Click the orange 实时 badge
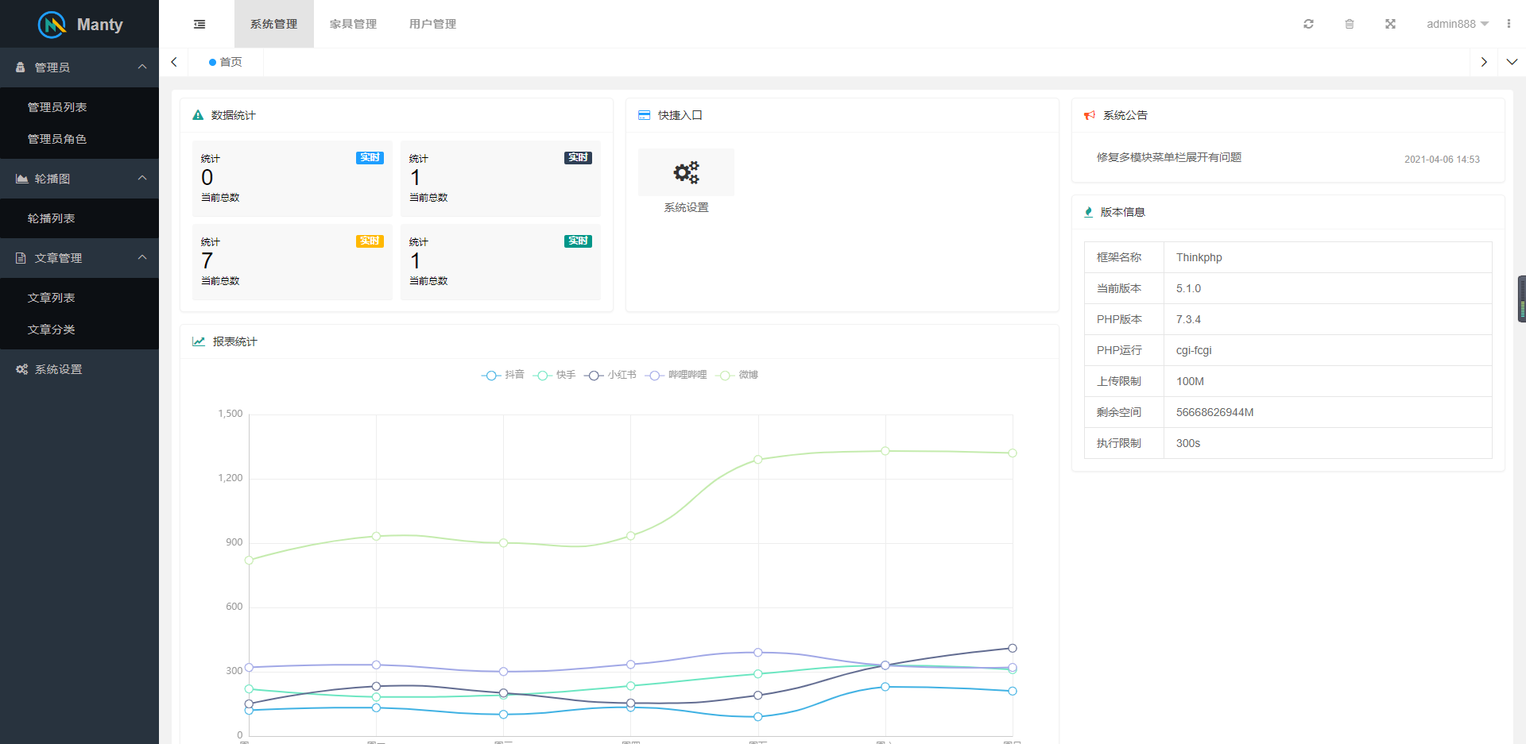 click(x=370, y=241)
